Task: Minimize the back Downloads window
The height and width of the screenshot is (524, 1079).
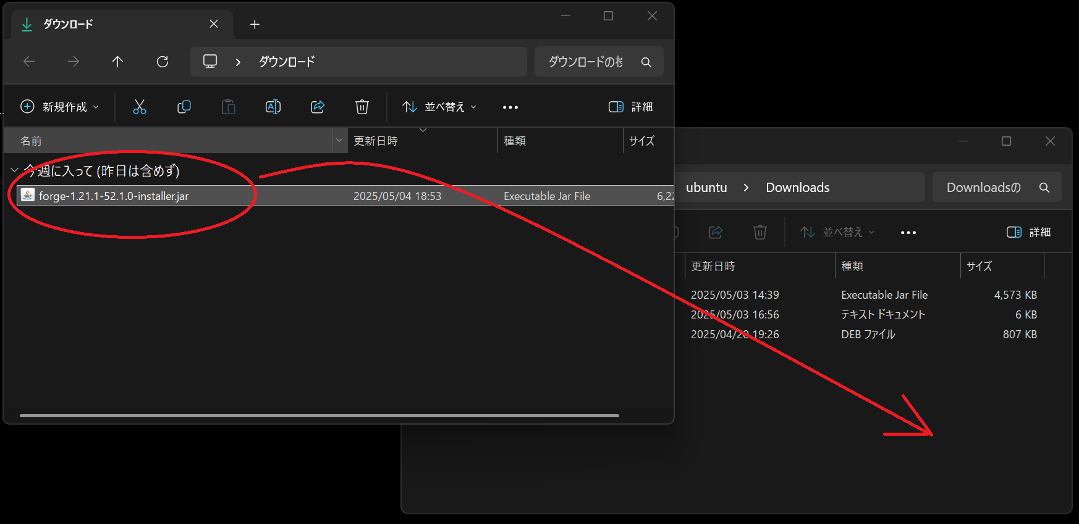Action: click(x=963, y=141)
